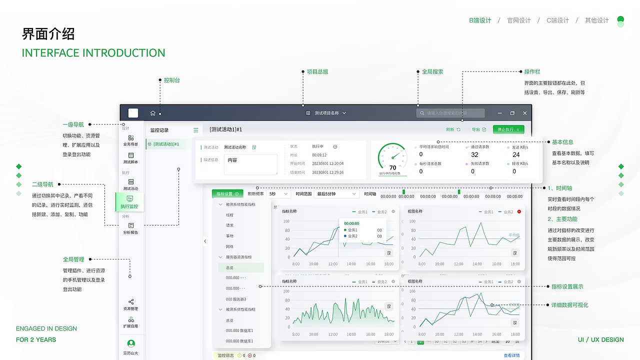This screenshot has height=360, width=640.
Task: Click the 导出 export button
Action: (x=479, y=129)
